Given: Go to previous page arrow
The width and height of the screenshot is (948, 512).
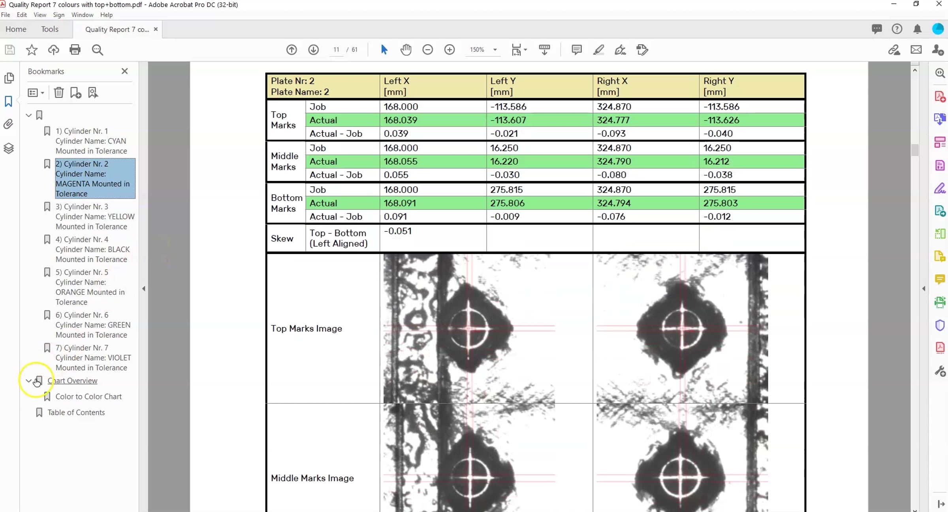Looking at the screenshot, I should pos(292,50).
